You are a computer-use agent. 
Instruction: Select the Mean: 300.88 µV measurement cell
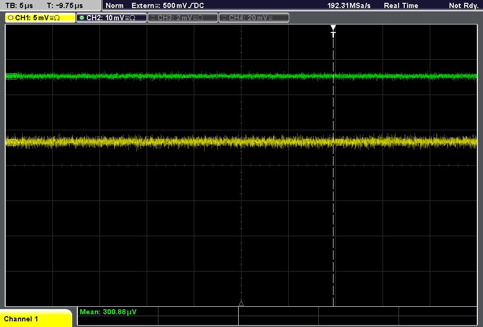[x=117, y=311]
